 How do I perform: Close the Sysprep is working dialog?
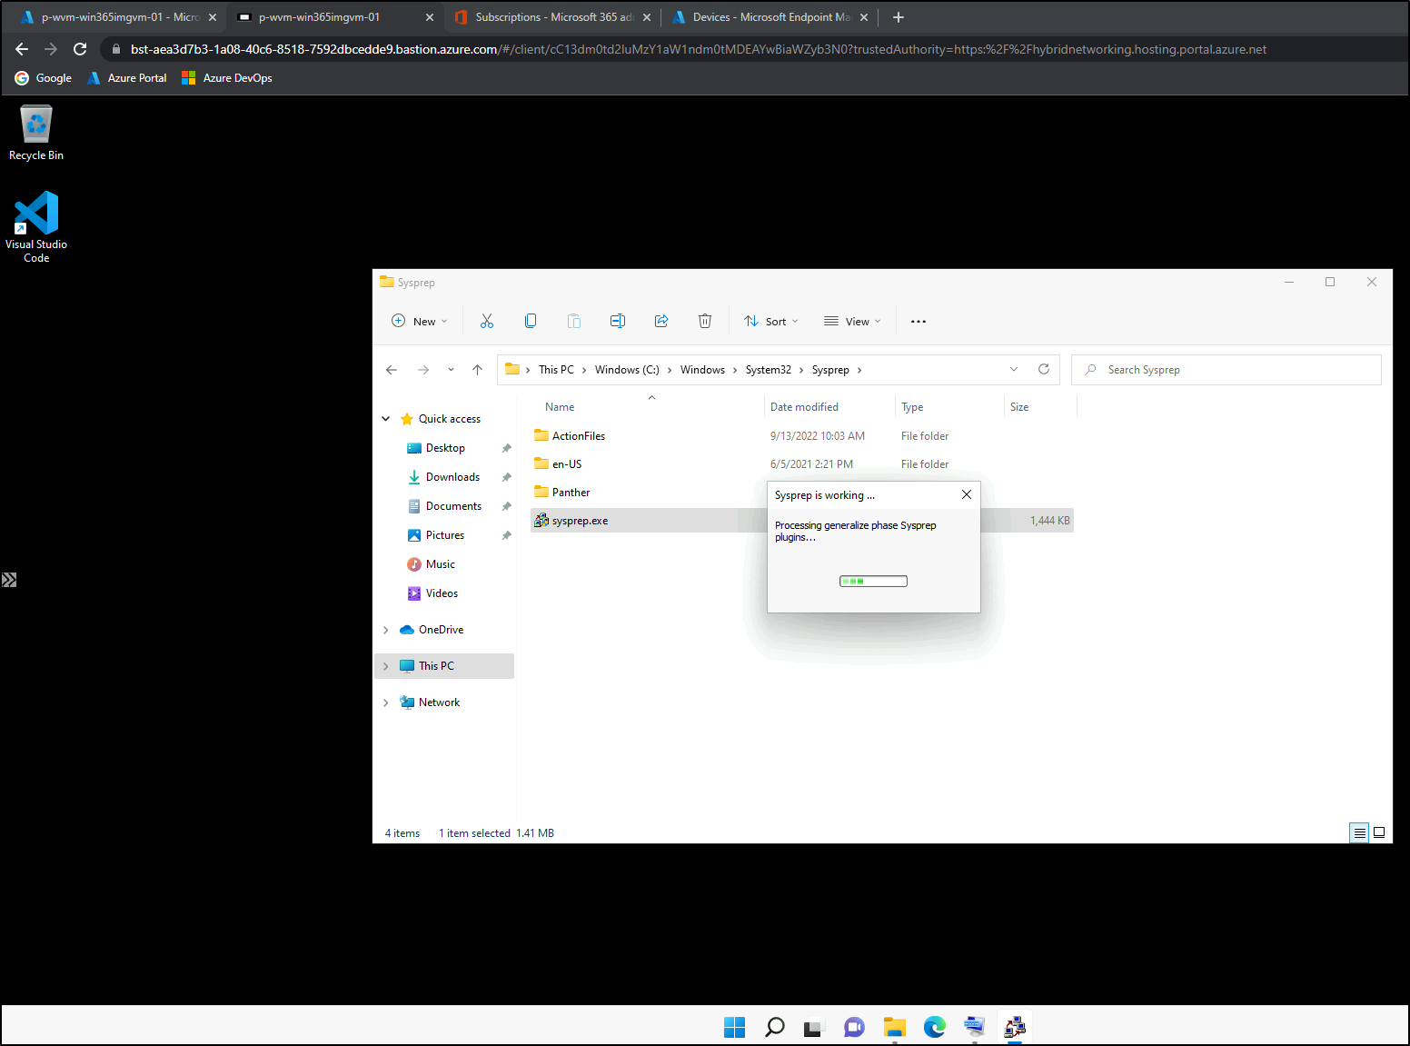[967, 494]
